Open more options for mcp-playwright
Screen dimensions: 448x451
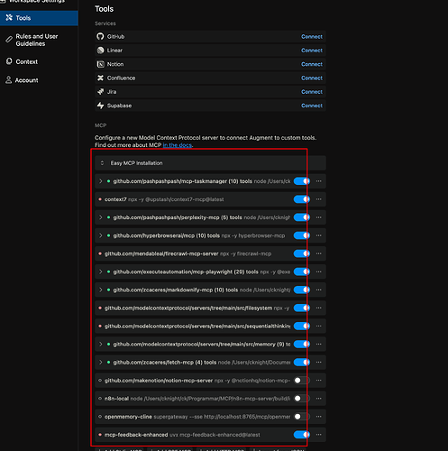[x=319, y=272]
